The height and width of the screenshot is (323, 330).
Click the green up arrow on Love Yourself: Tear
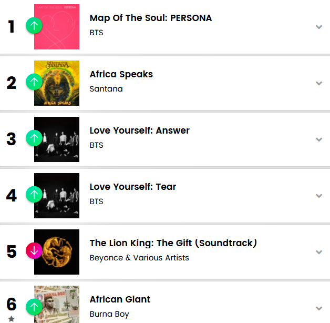[34, 195]
